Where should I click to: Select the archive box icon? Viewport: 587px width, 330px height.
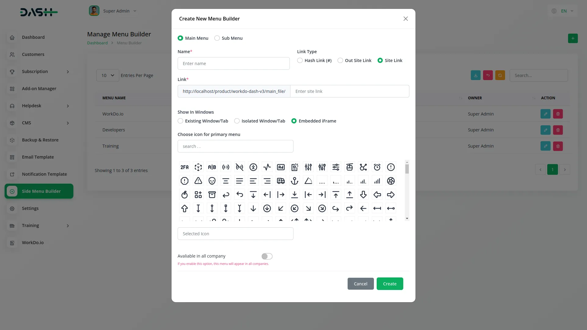[212, 195]
